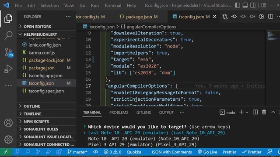
Task: Click the editor minimap preview
Action: 273,36
